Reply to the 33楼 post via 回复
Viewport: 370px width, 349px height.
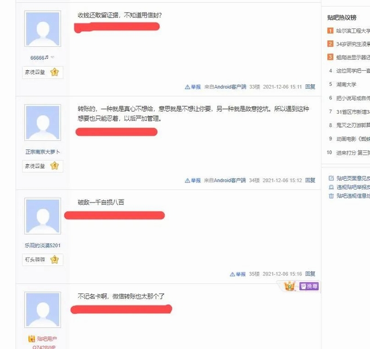coord(310,87)
